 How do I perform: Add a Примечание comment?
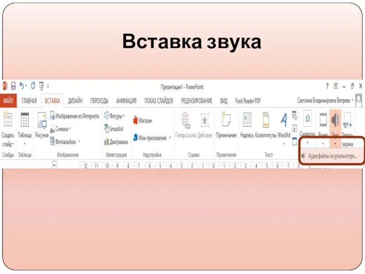click(226, 125)
